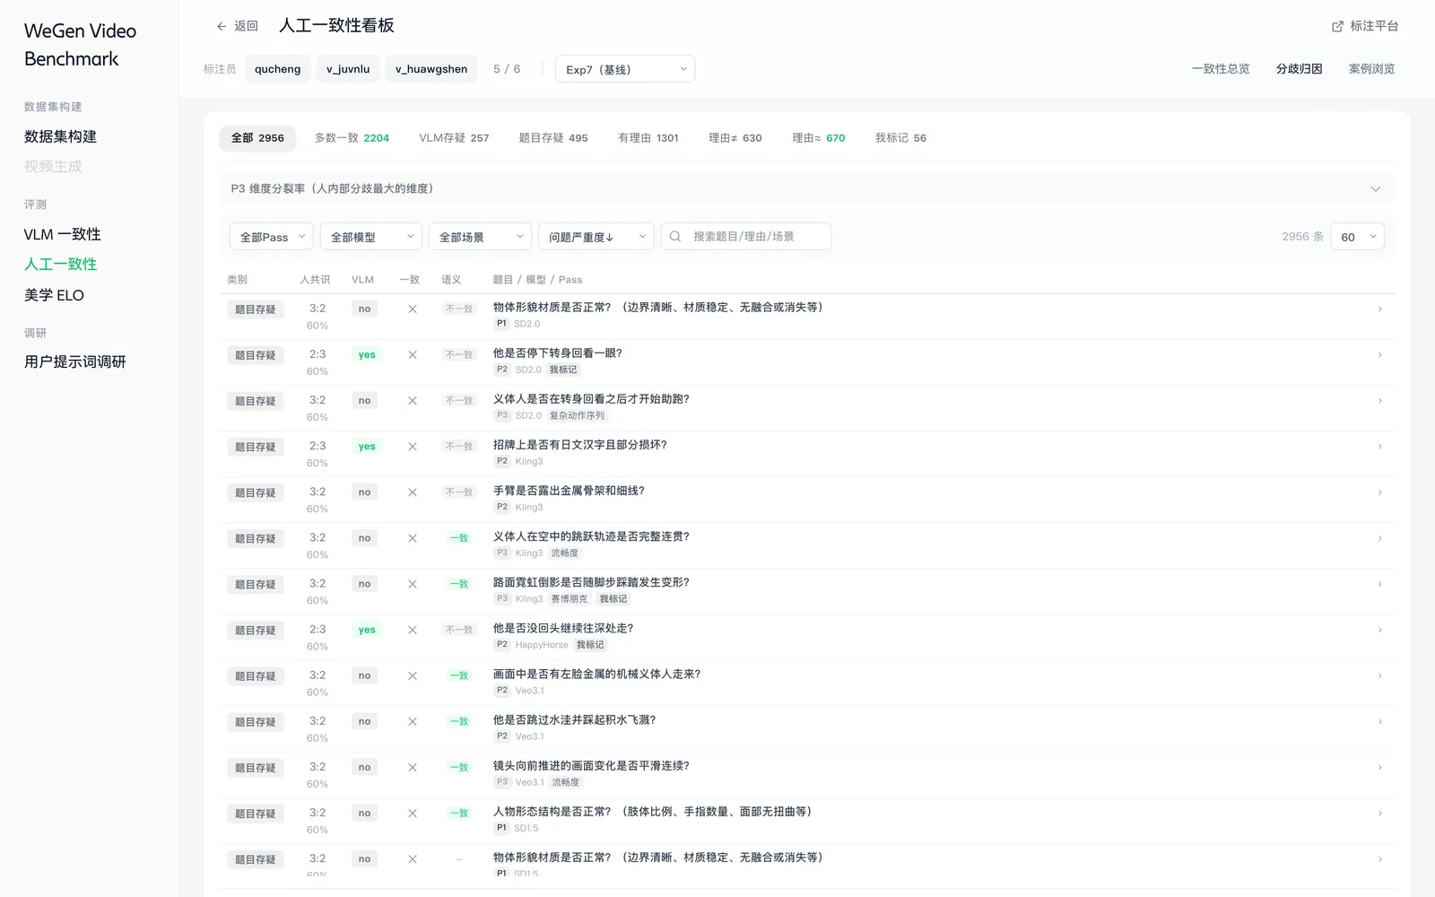The height and width of the screenshot is (897, 1435).
Task: Select the 题目存疑 495 filter tab
Action: coord(553,138)
